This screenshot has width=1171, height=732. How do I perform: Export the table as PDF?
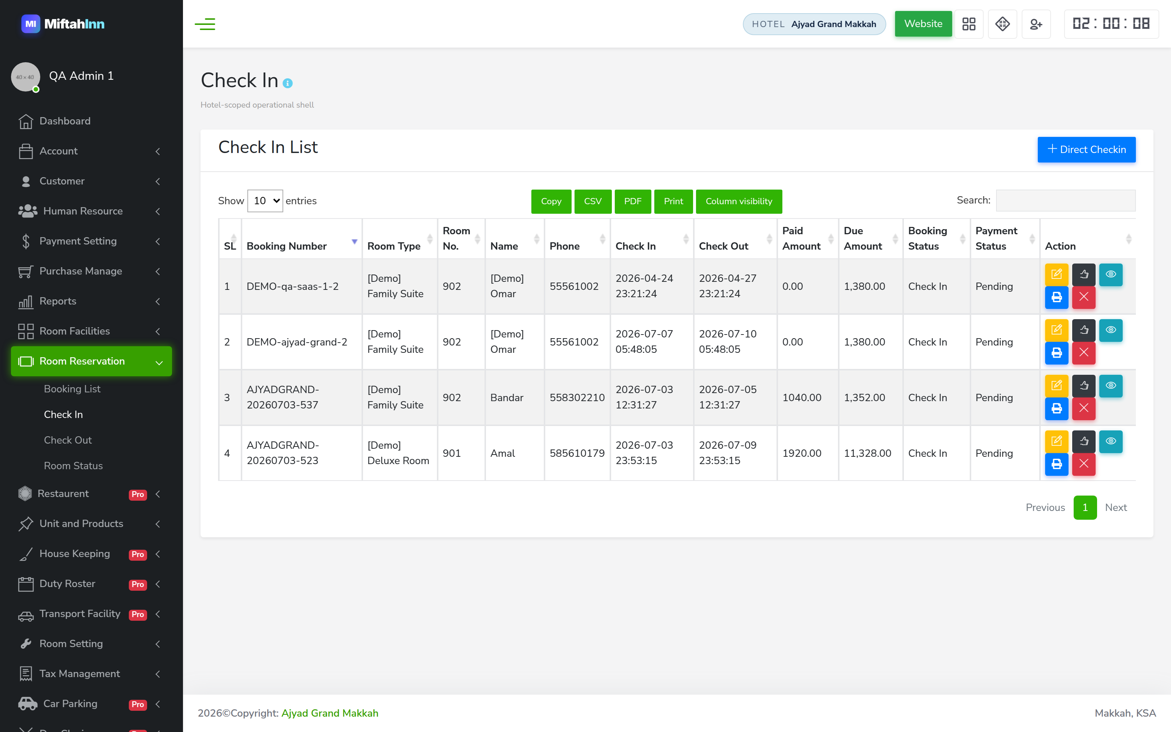tap(632, 201)
